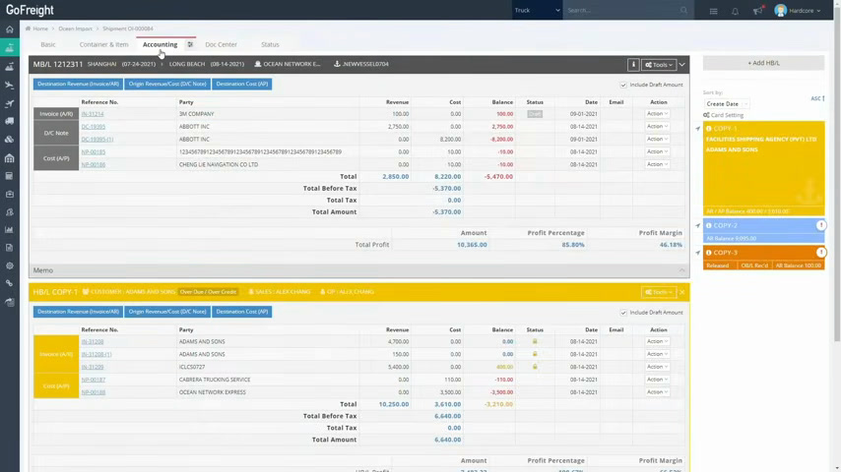
Task: Click the GoFreight logo
Action: tap(30, 10)
